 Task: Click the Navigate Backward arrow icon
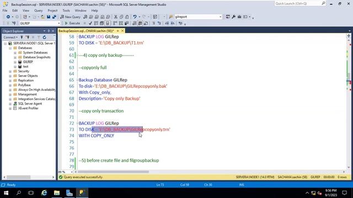[8, 17]
